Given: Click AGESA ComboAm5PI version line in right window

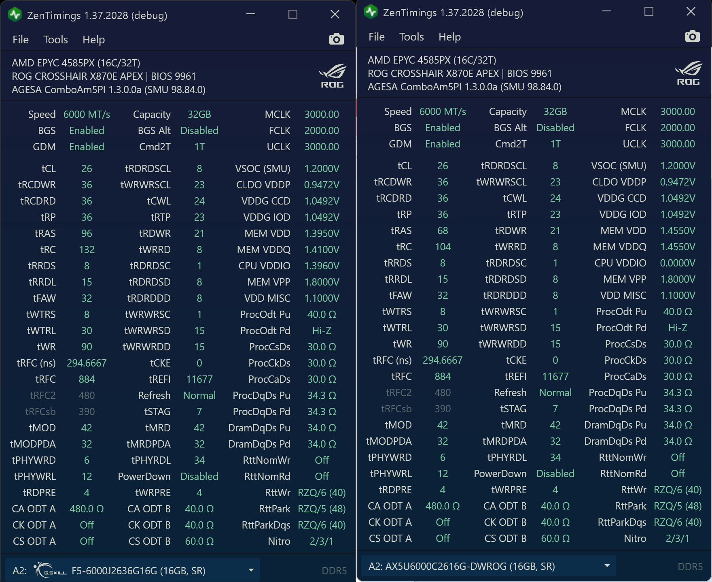Looking at the screenshot, I should (x=464, y=87).
